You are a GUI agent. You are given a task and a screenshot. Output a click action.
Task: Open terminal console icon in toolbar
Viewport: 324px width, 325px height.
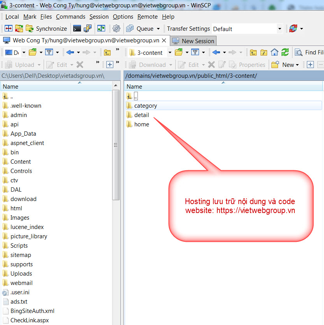(77, 29)
